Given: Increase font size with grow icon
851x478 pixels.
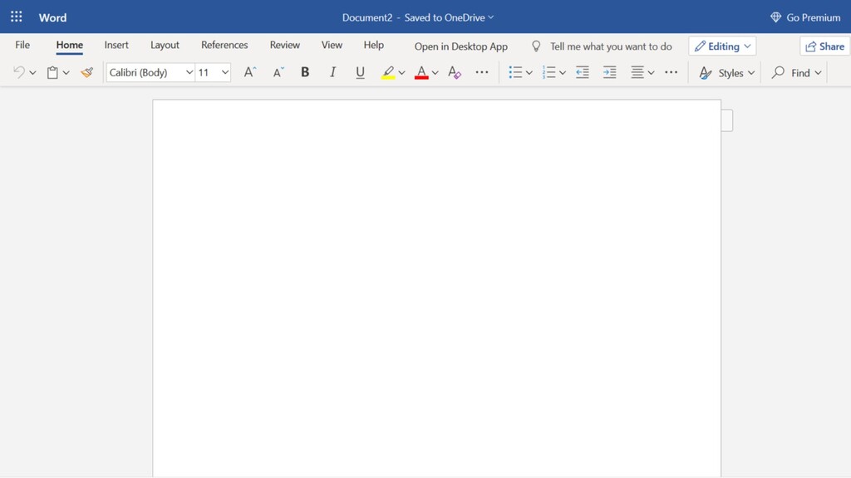Looking at the screenshot, I should (x=249, y=72).
